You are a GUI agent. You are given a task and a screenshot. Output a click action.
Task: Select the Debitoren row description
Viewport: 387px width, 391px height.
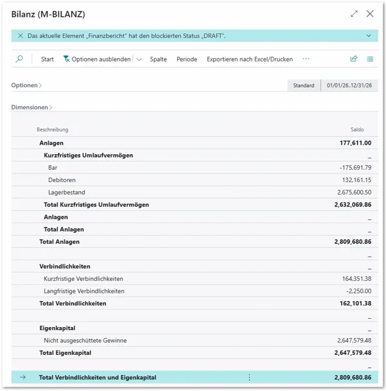(62, 180)
